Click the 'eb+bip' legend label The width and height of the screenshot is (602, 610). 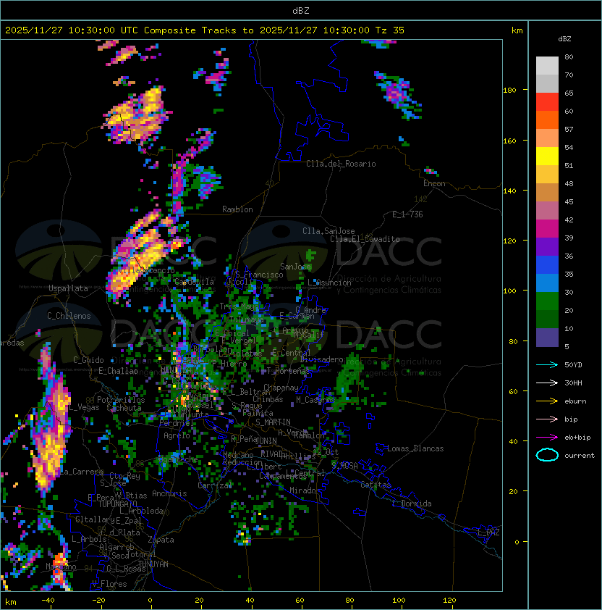pos(577,438)
